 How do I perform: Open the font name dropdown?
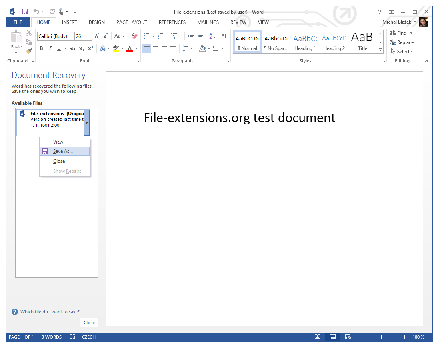(72, 36)
